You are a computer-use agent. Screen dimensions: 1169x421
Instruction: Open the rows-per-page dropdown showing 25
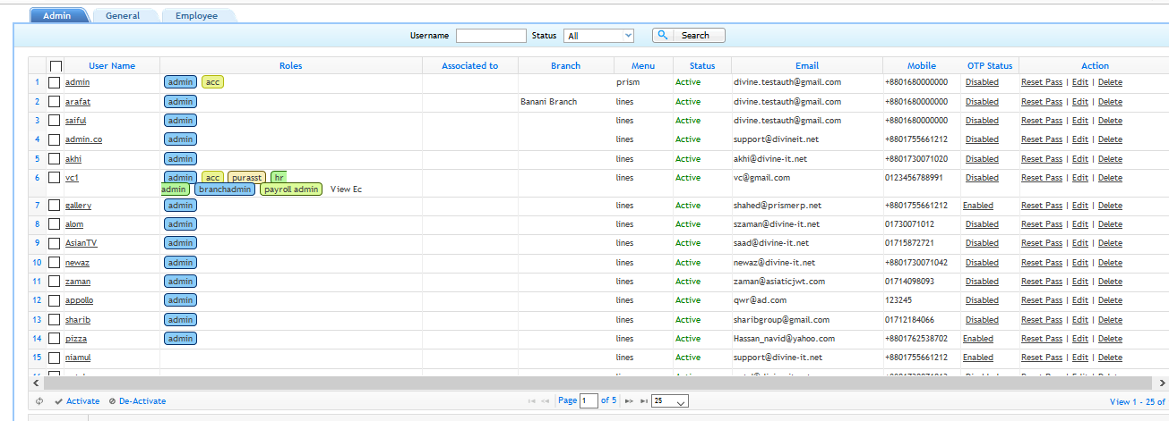click(670, 401)
